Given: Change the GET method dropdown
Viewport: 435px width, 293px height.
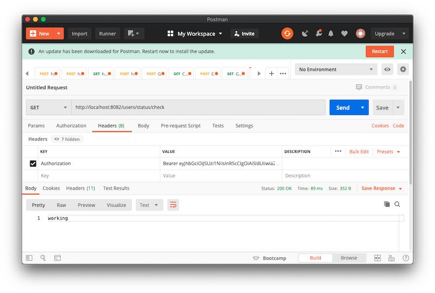Looking at the screenshot, I should pos(48,108).
